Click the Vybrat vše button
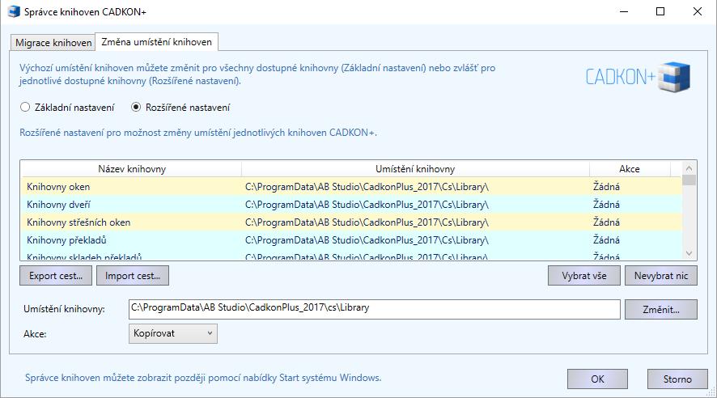Screen dimensions: 717x398 click(584, 276)
